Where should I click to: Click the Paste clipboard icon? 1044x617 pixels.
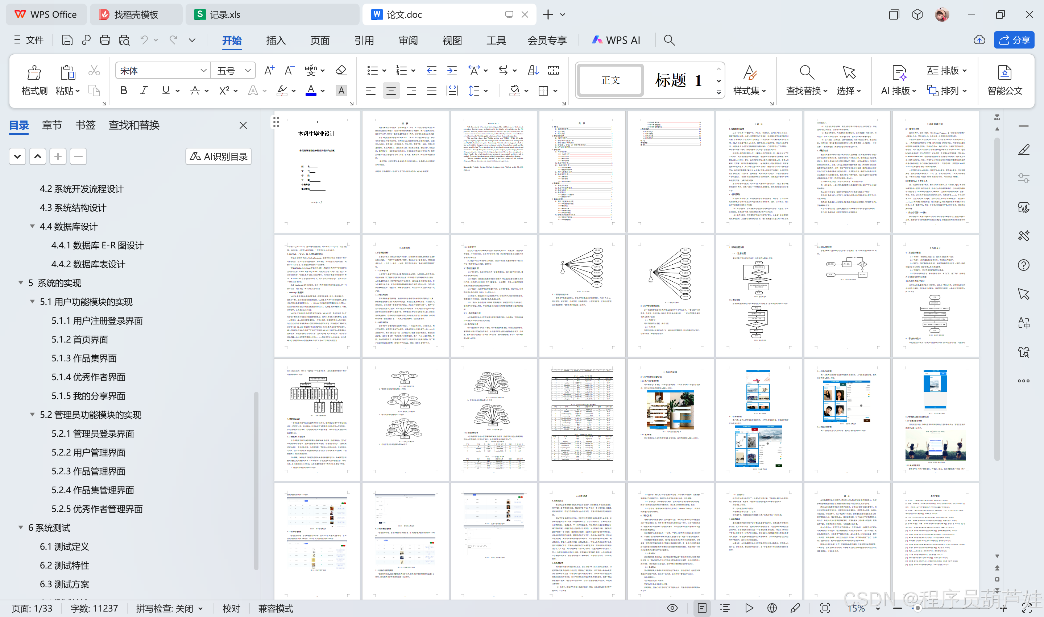click(67, 73)
